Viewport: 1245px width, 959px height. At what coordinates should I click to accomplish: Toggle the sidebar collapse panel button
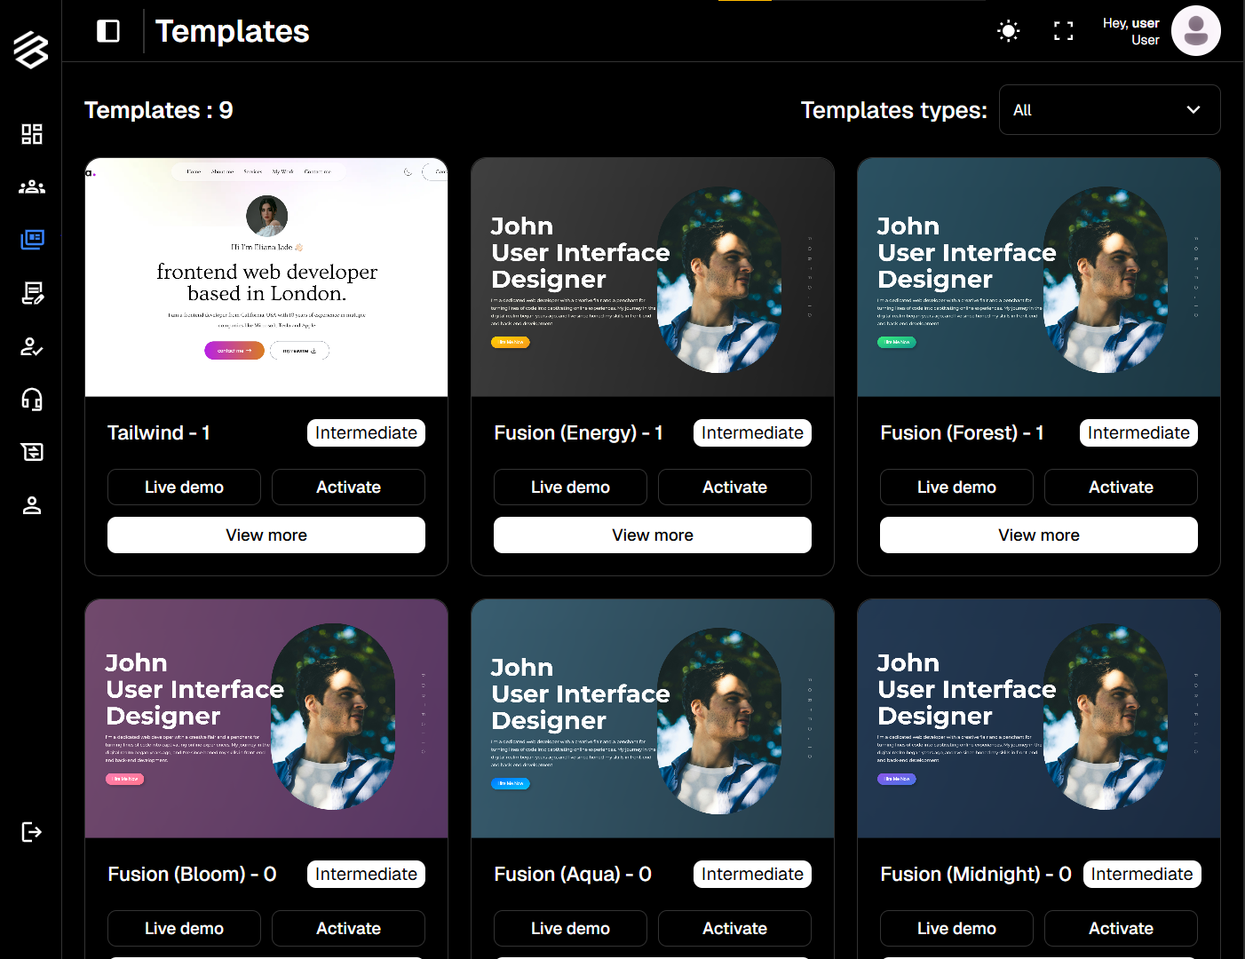coord(108,32)
